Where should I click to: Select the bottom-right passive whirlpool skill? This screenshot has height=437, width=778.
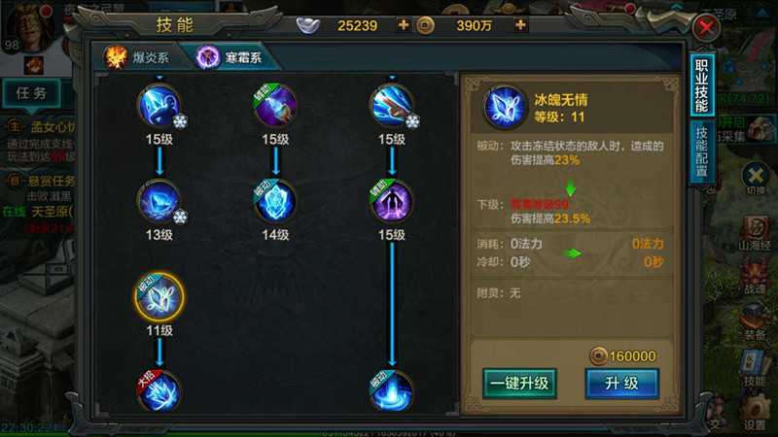pos(392,391)
